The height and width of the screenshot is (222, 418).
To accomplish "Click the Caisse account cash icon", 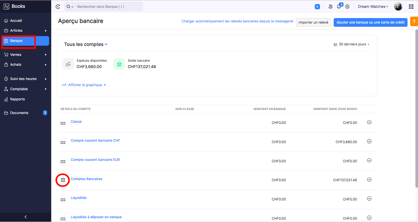I will pyautogui.click(x=63, y=123).
